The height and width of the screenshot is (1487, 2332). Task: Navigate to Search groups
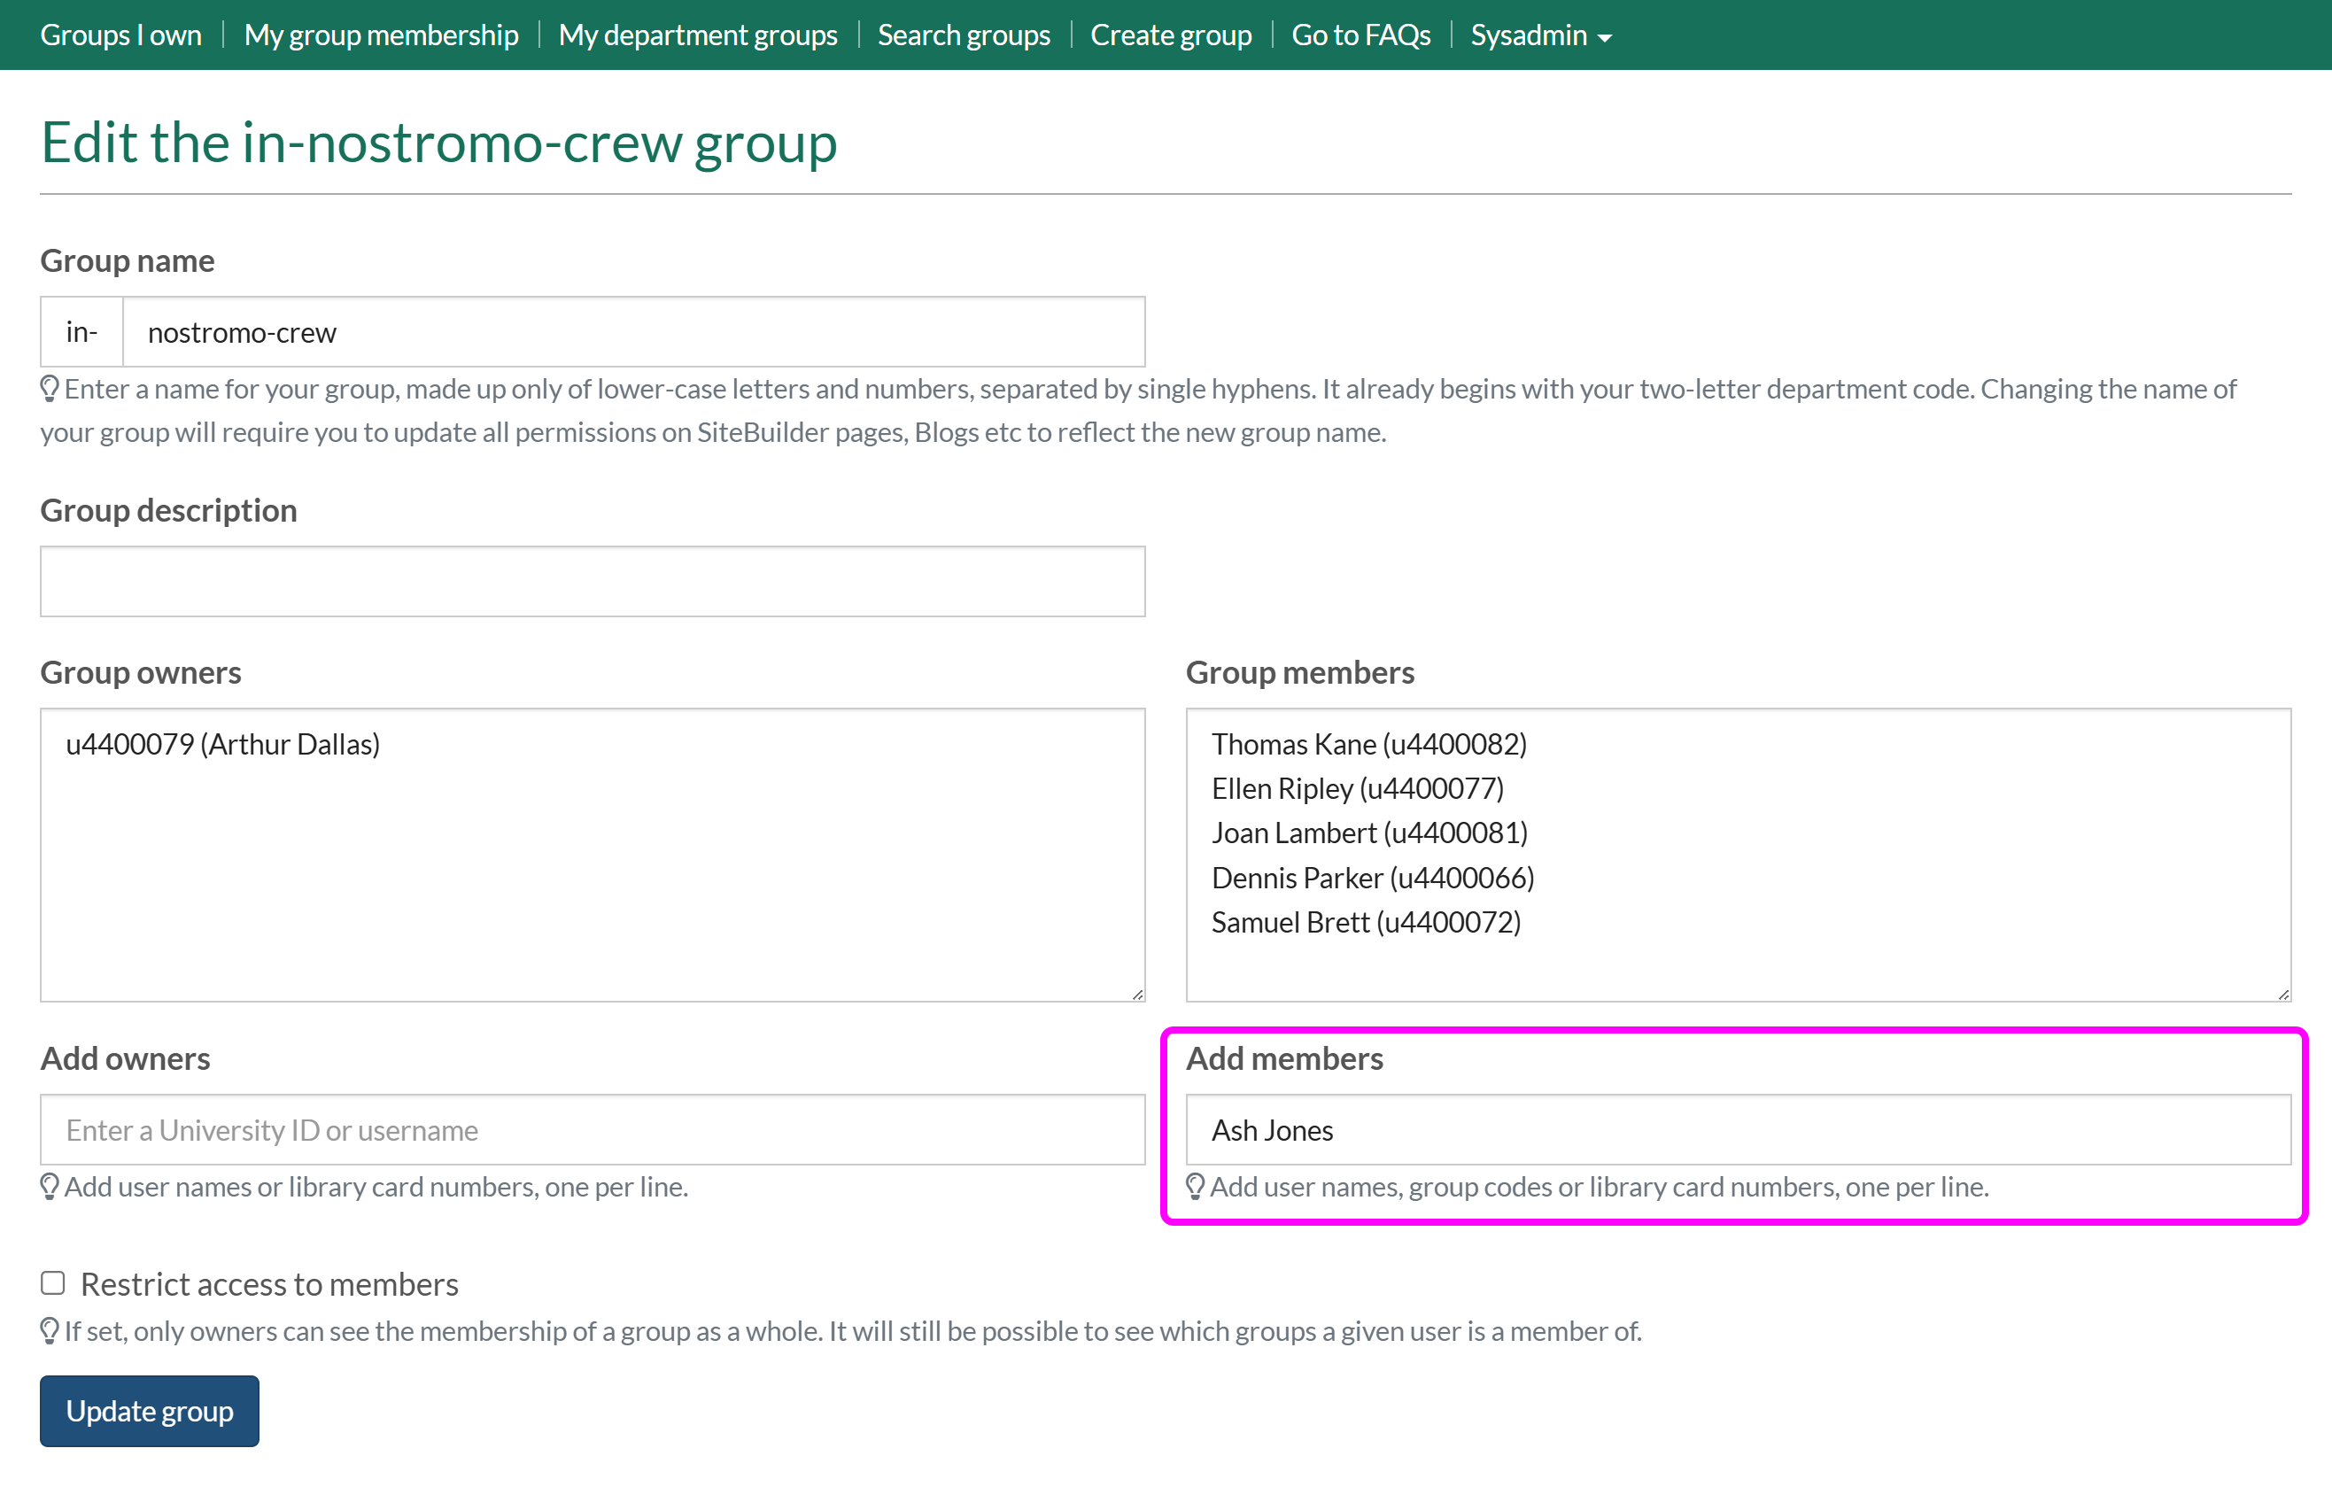coord(963,35)
